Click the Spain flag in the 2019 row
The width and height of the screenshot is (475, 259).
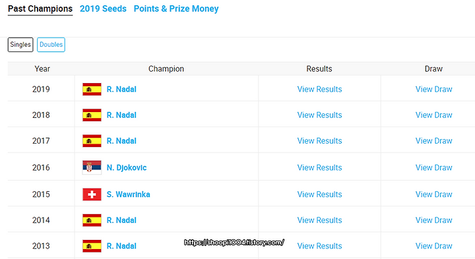coord(92,89)
